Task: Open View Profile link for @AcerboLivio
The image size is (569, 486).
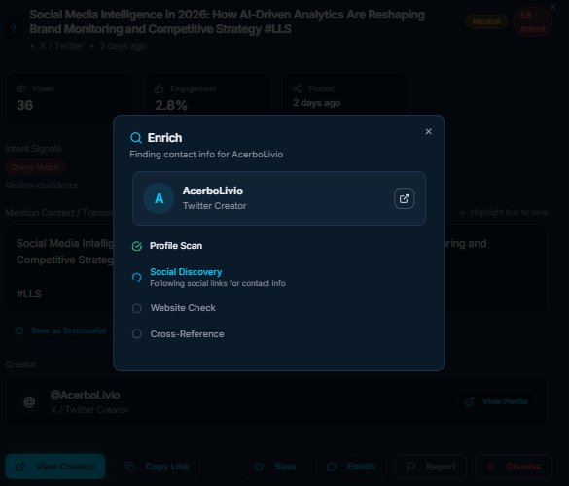Action: (496, 401)
